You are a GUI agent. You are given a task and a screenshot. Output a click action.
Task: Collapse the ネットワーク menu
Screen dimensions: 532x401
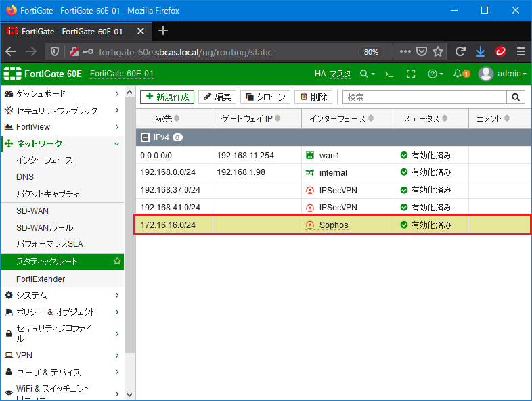pyautogui.click(x=62, y=144)
